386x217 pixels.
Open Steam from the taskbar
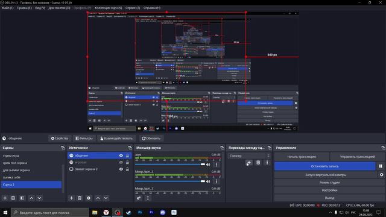[128, 212]
